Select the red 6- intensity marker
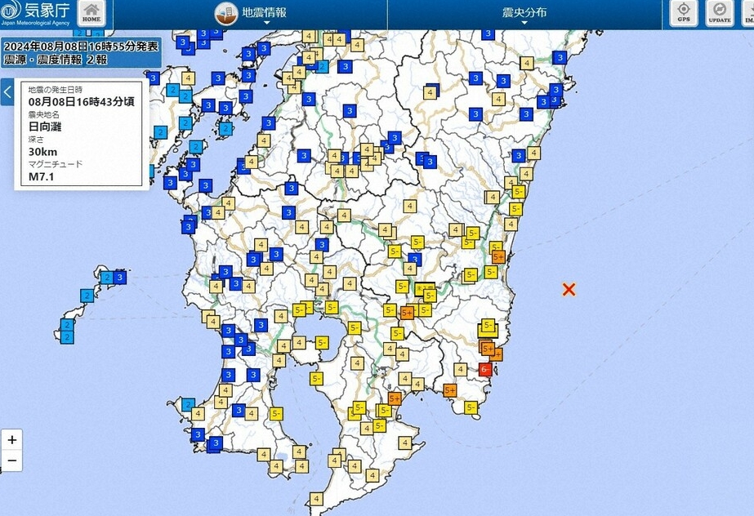 coord(485,370)
